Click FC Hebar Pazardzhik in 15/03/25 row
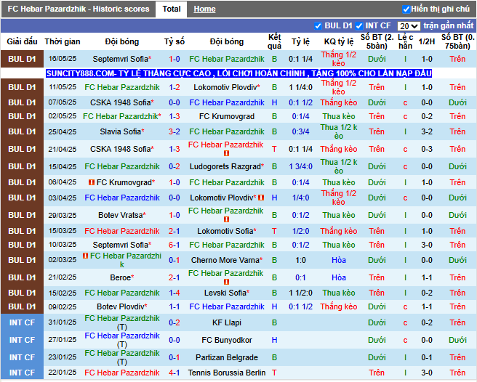 122,231
